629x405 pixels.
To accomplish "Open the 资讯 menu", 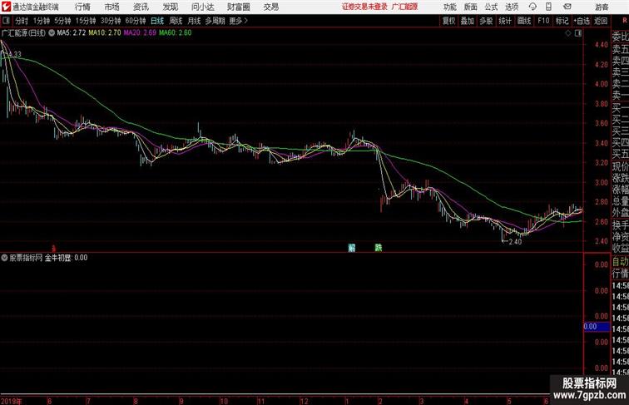I will pos(141,7).
